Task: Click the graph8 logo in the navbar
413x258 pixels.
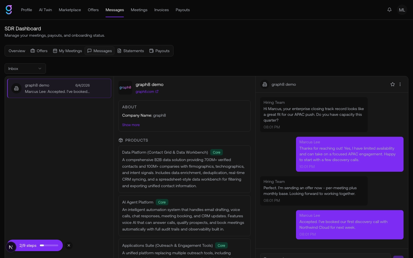Action: (x=9, y=10)
